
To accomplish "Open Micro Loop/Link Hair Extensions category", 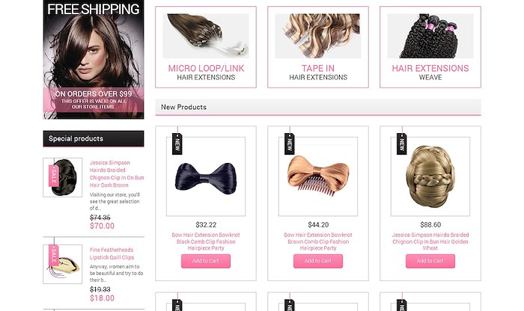I will (x=206, y=47).
